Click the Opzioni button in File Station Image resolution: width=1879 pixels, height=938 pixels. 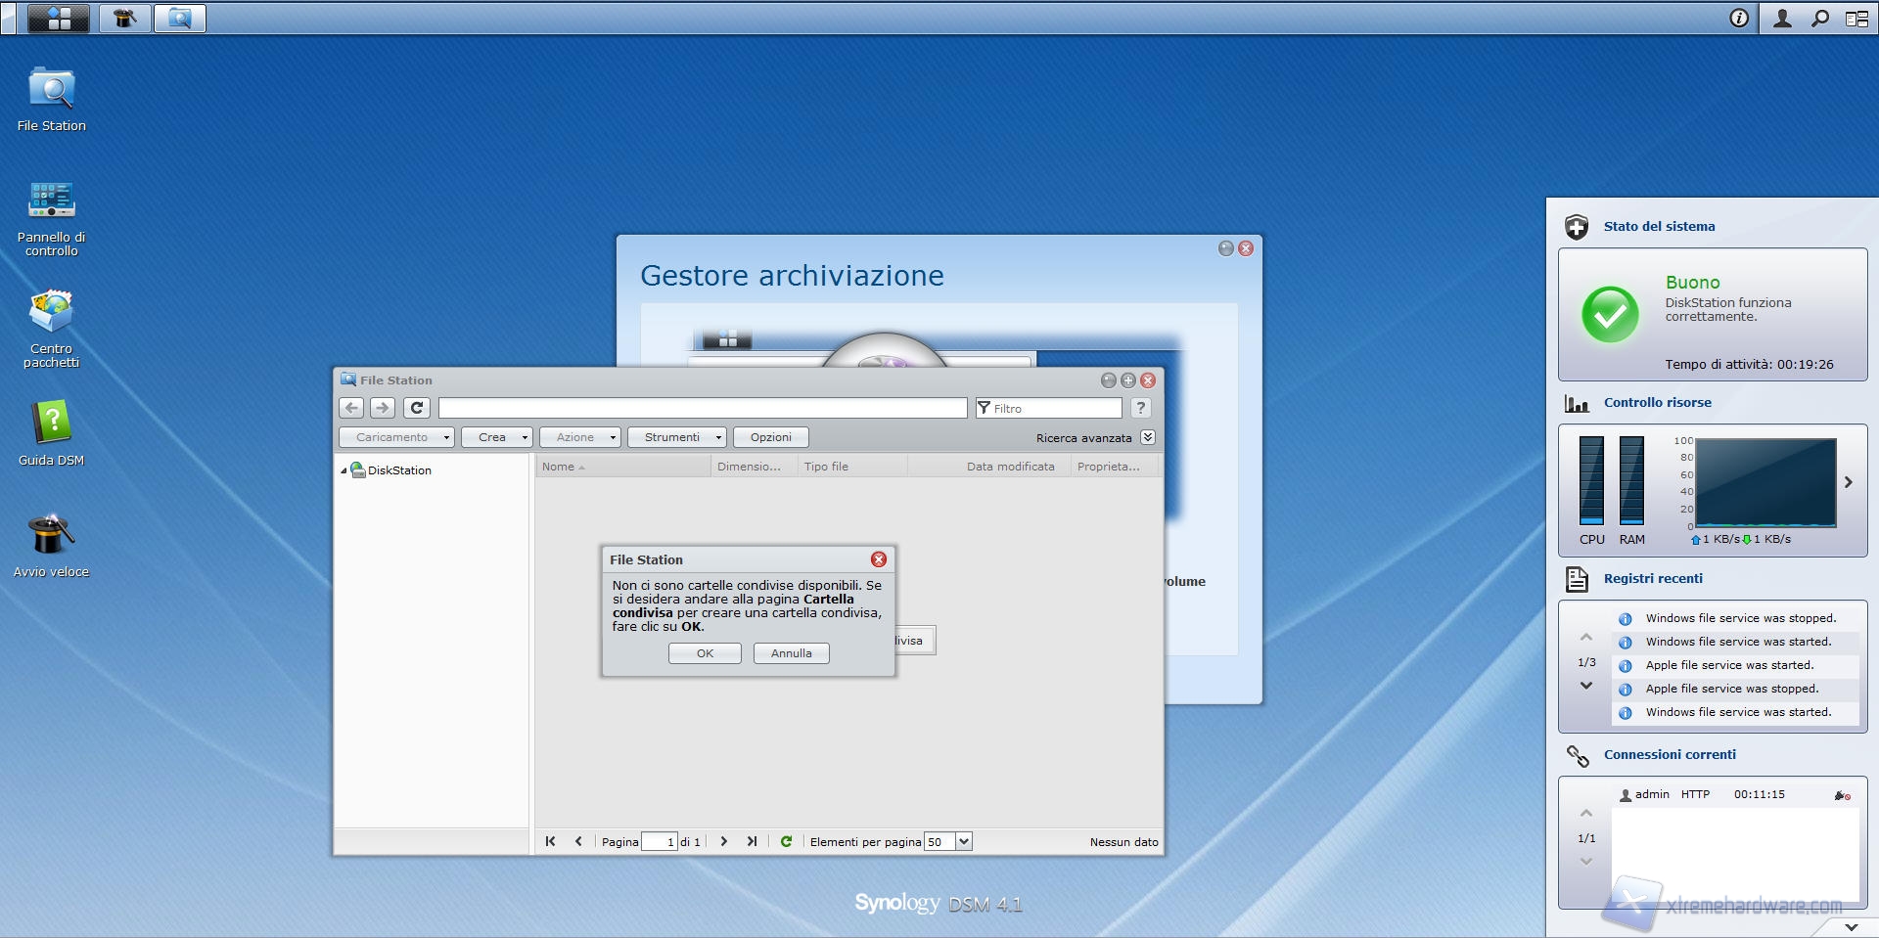(771, 437)
